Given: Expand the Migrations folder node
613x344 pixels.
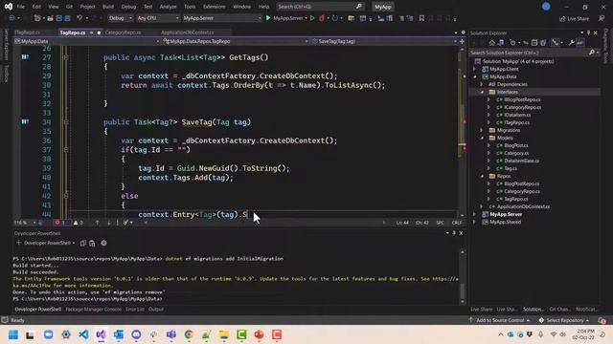Looking at the screenshot, I should click(x=482, y=130).
